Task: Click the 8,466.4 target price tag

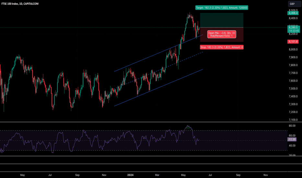Action: 293,13
